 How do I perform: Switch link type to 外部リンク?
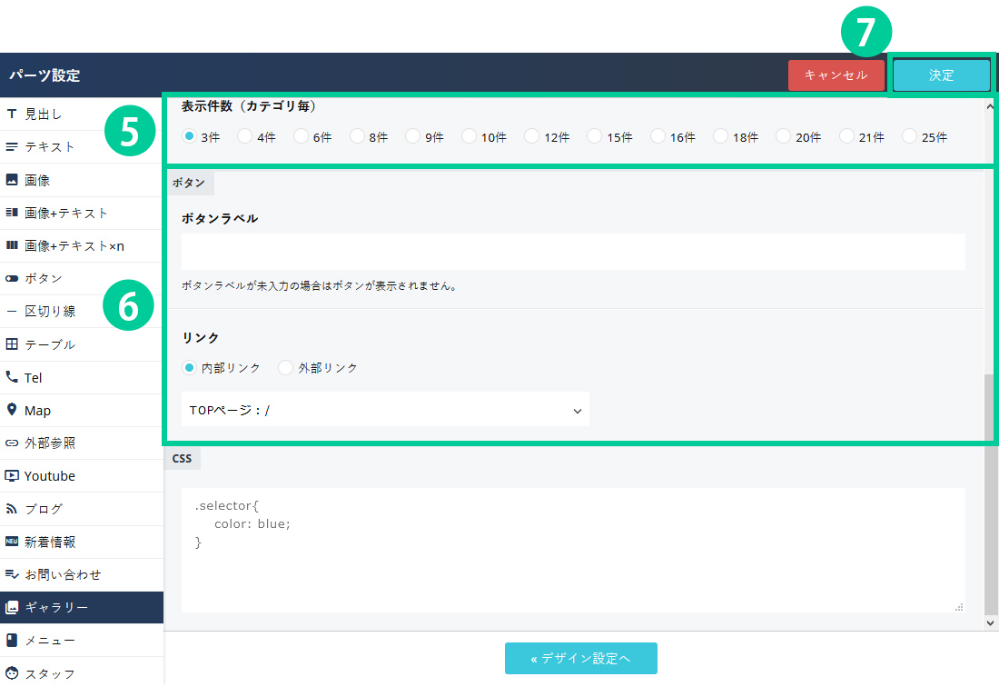pos(286,368)
